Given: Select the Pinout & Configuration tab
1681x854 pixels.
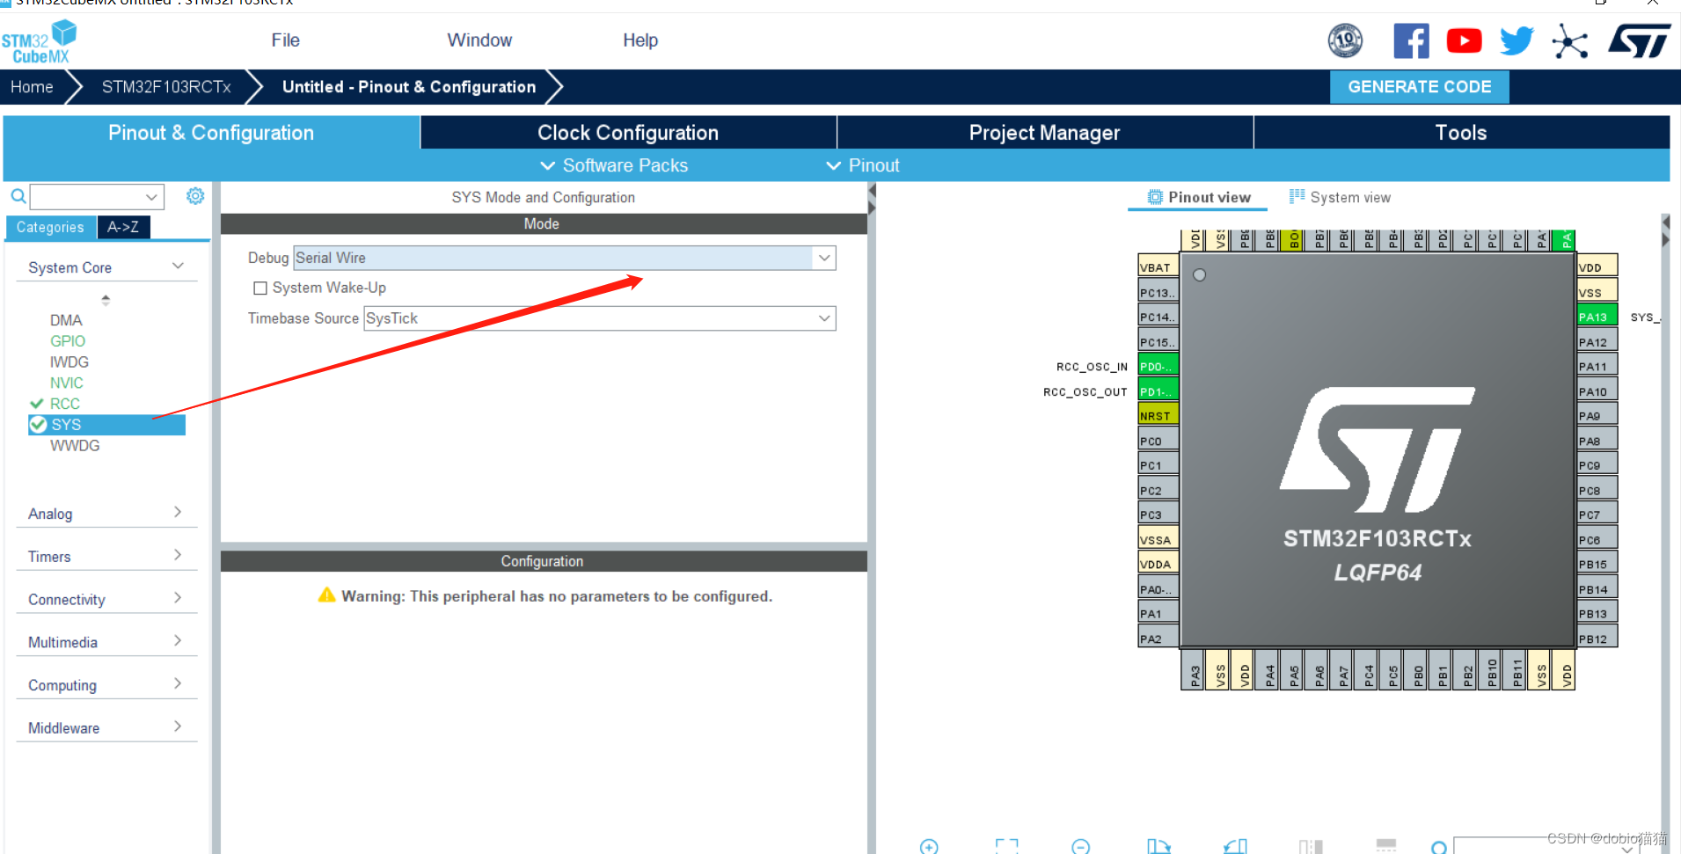Looking at the screenshot, I should pyautogui.click(x=211, y=133).
